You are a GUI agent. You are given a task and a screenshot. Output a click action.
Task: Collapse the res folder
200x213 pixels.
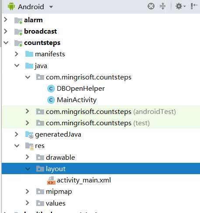pos(17,146)
